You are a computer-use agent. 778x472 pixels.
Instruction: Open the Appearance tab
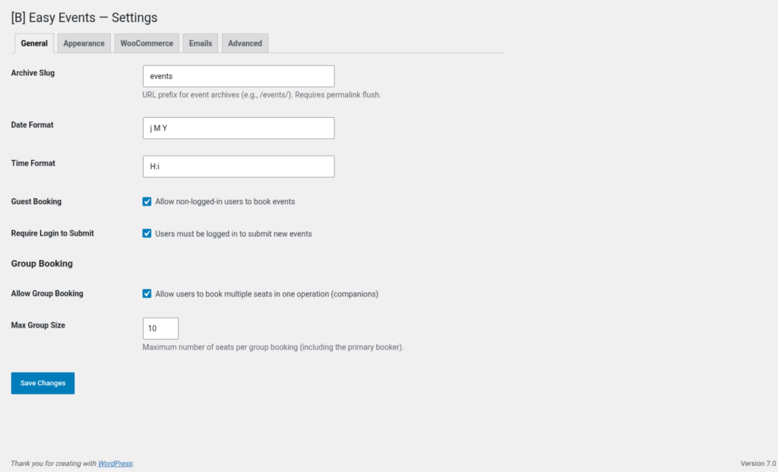pyautogui.click(x=84, y=43)
